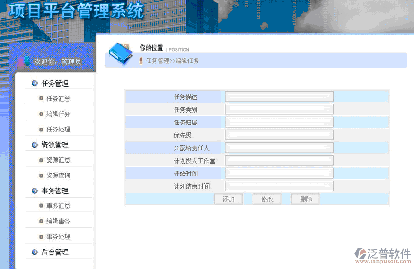Focus the 优先级 text field
The width and height of the screenshot is (416, 269).
279,135
